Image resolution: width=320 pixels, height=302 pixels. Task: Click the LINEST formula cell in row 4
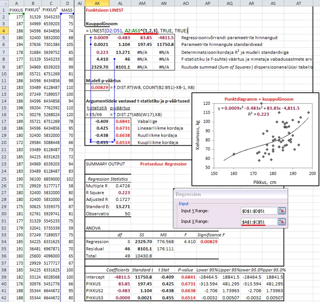click(137, 31)
